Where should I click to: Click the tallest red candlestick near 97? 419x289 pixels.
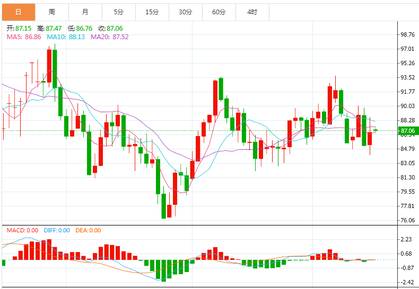(x=49, y=66)
